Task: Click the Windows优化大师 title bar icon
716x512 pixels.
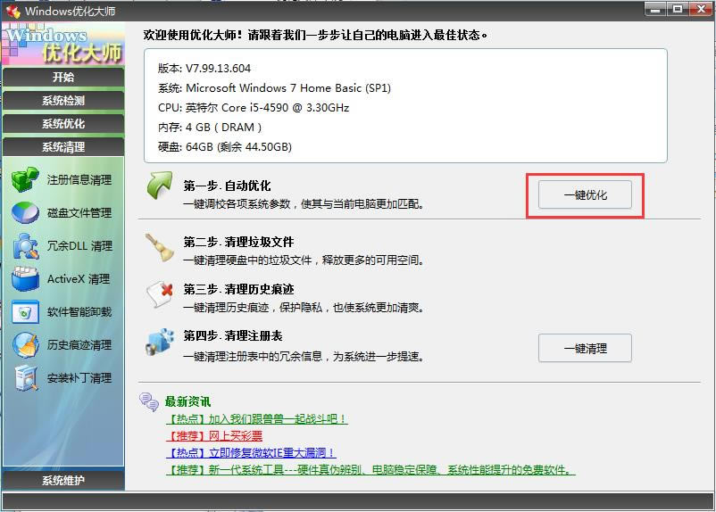Action: 13,11
